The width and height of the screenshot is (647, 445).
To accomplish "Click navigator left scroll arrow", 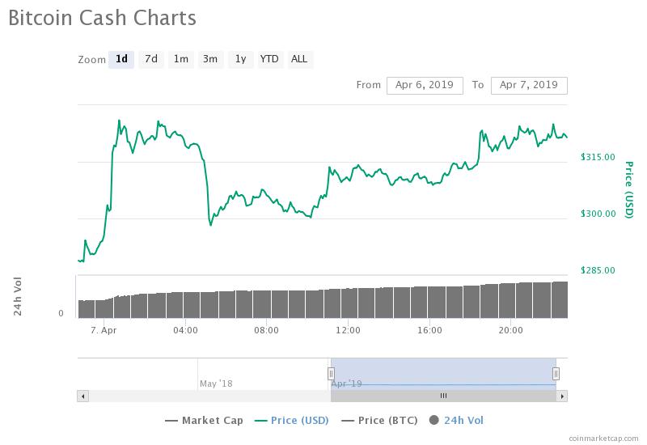I will point(81,396).
